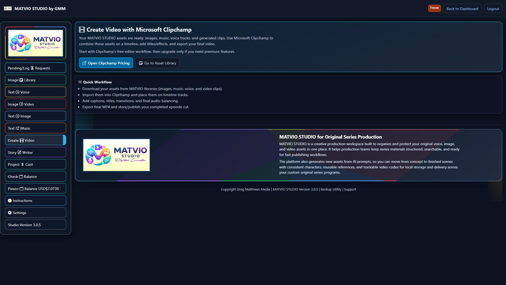Open the Image Library section
Image resolution: width=506 pixels, height=285 pixels.
(x=36, y=80)
